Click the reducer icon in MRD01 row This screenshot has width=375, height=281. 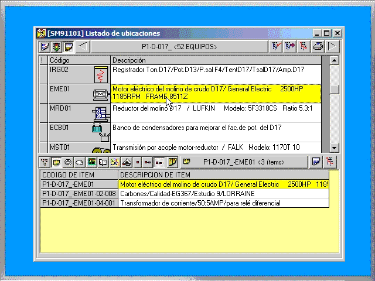[101, 114]
